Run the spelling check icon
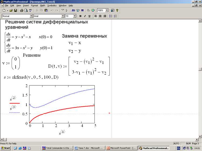Image resolution: width=202 pixels, height=151 pixels. (30, 10)
